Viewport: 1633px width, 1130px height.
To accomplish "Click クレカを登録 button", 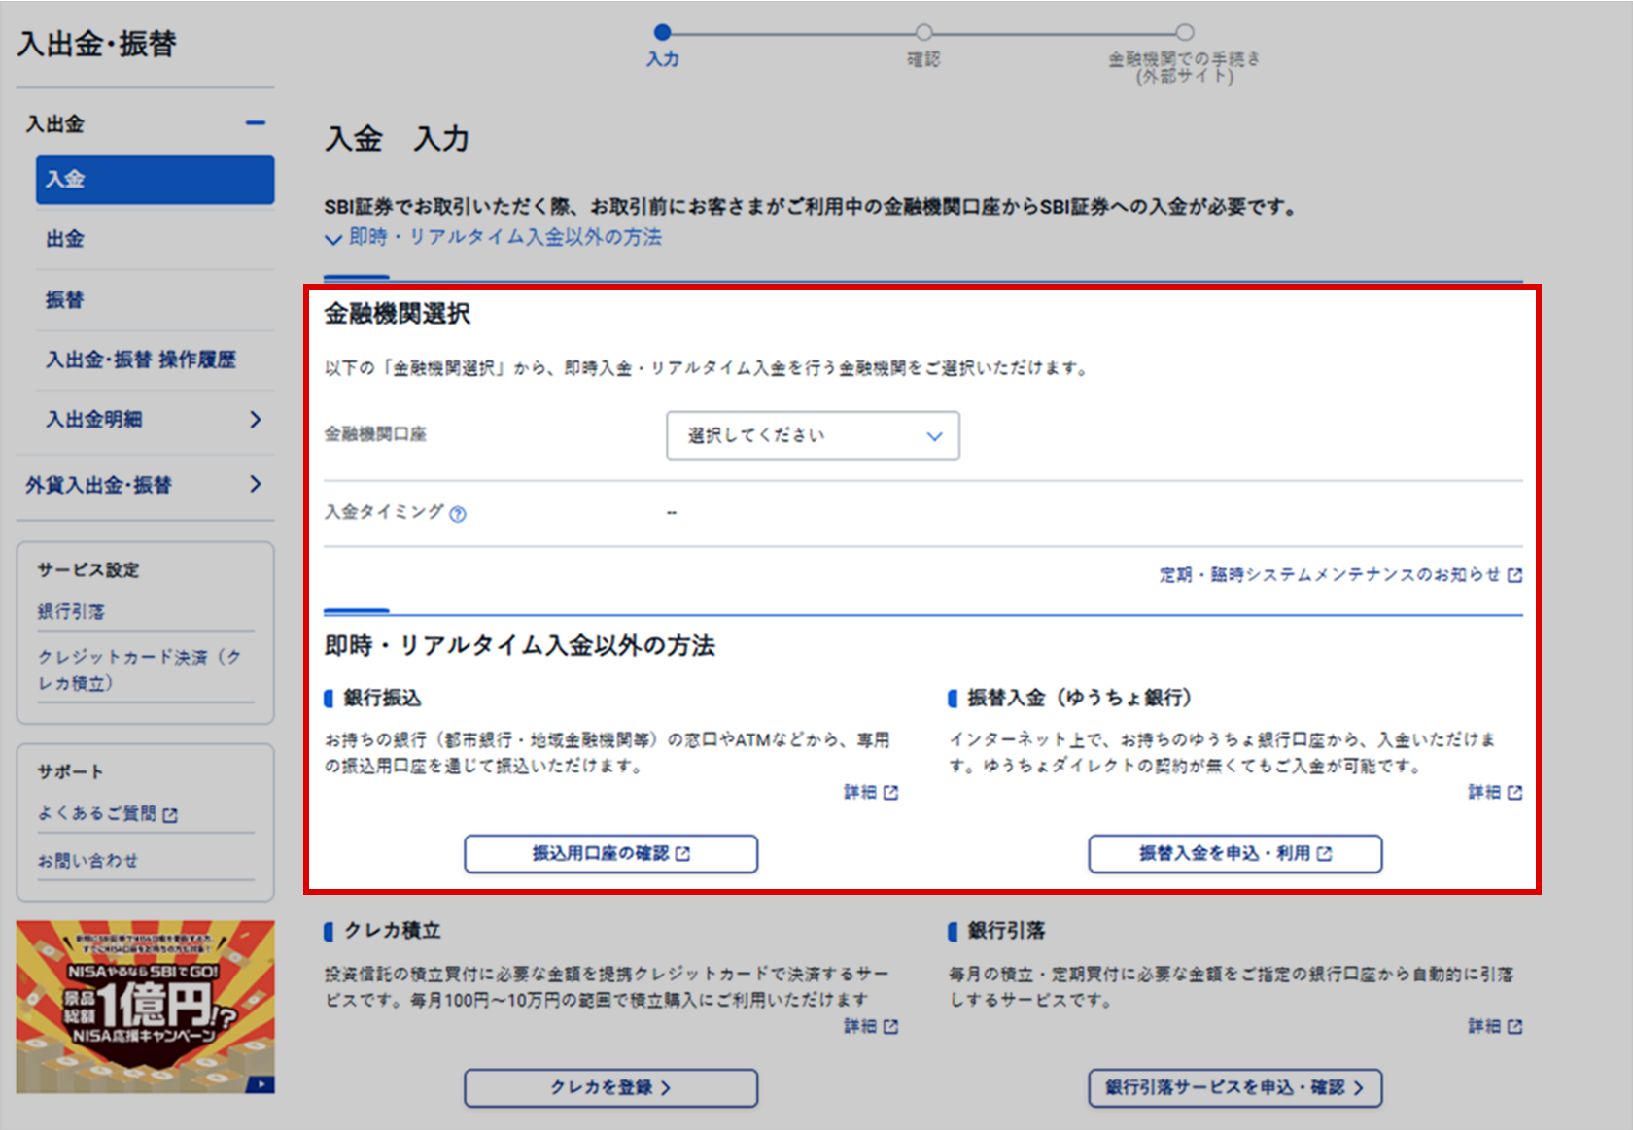I will click(610, 1087).
